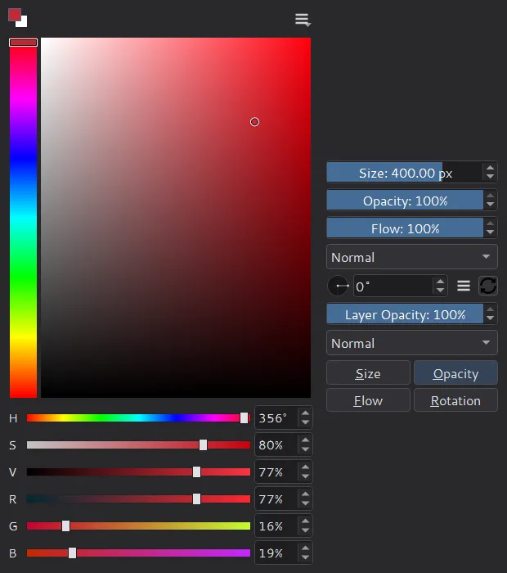Toggle the Rotation pressure button
The image size is (507, 573).
[x=455, y=400]
